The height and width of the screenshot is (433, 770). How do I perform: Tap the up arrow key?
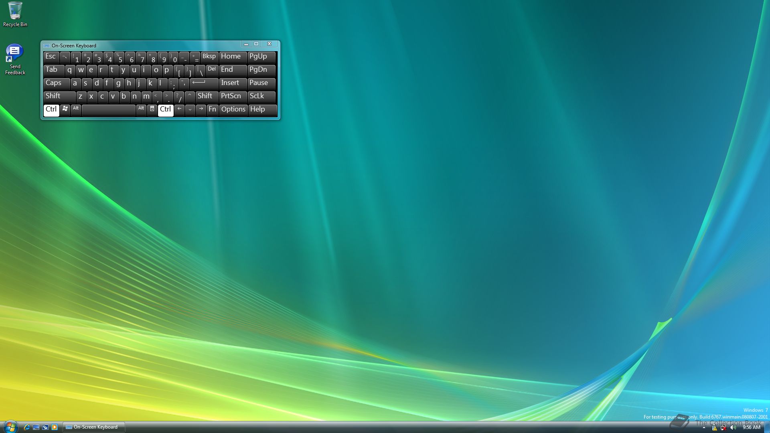click(x=190, y=97)
